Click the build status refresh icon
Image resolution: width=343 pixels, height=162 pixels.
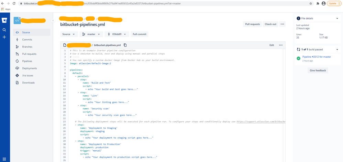pyautogui.click(x=298, y=50)
